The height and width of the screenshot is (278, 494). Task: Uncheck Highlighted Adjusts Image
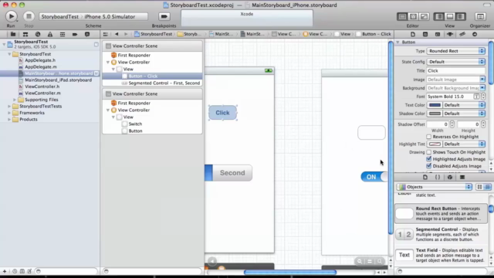pyautogui.click(x=429, y=159)
